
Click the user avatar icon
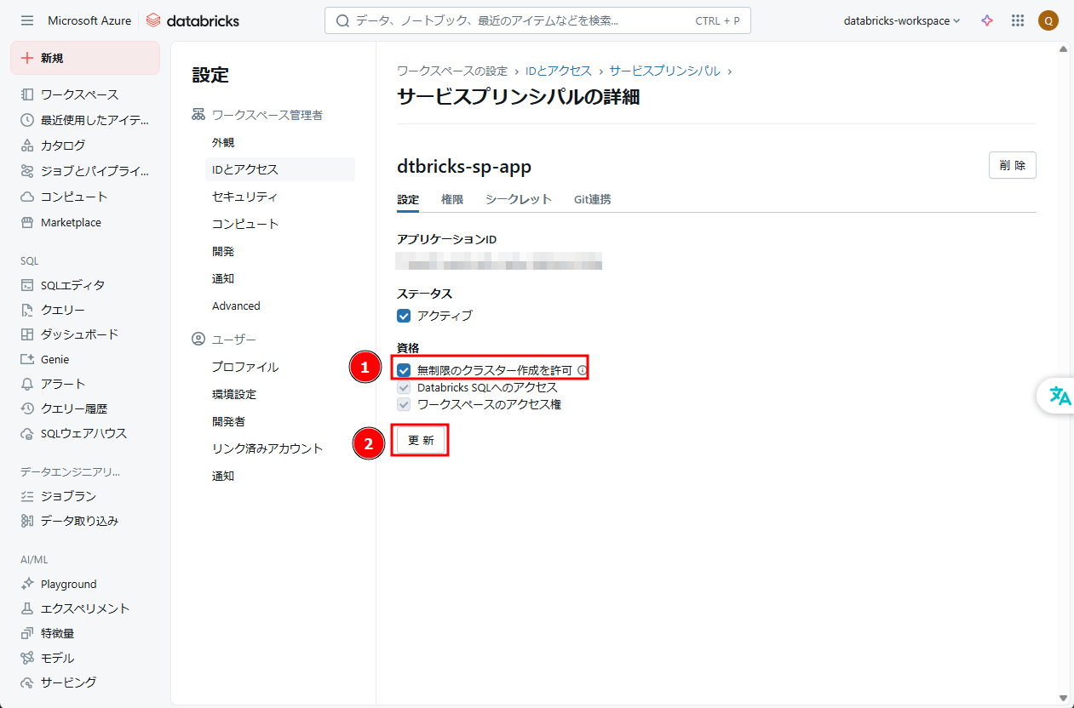pyautogui.click(x=1048, y=20)
